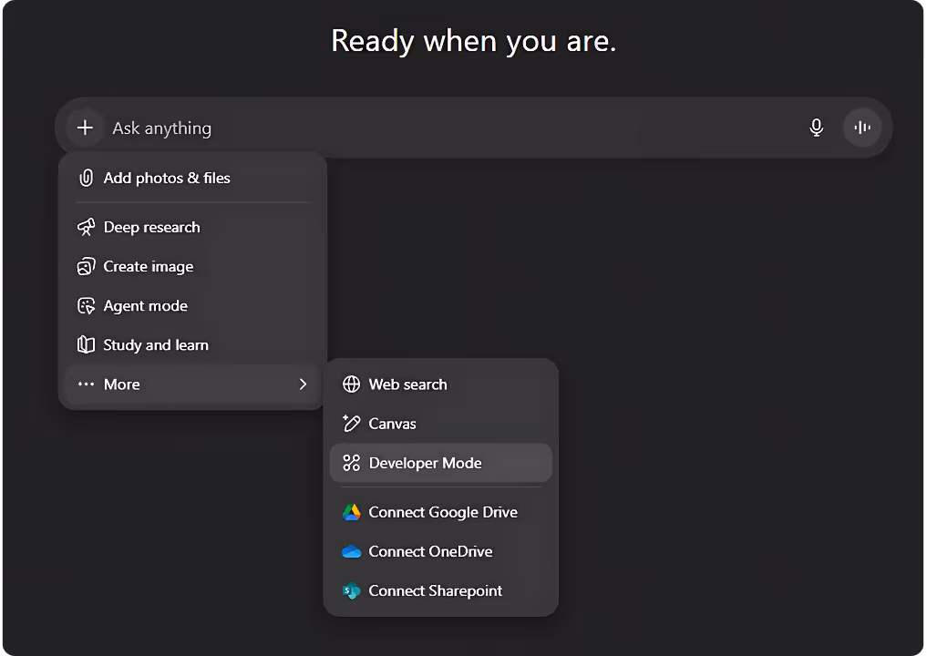Select the Deep research telescope icon
The image size is (927, 656).
85,227
